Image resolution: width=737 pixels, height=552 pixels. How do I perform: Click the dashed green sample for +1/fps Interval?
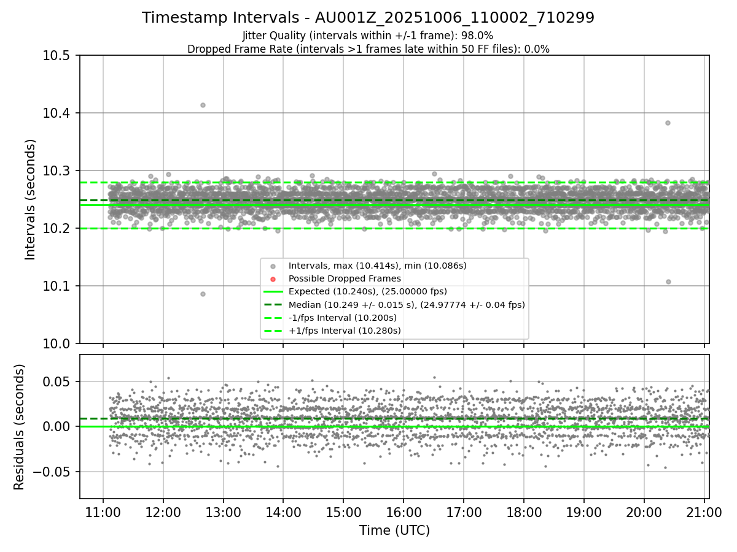[273, 331]
